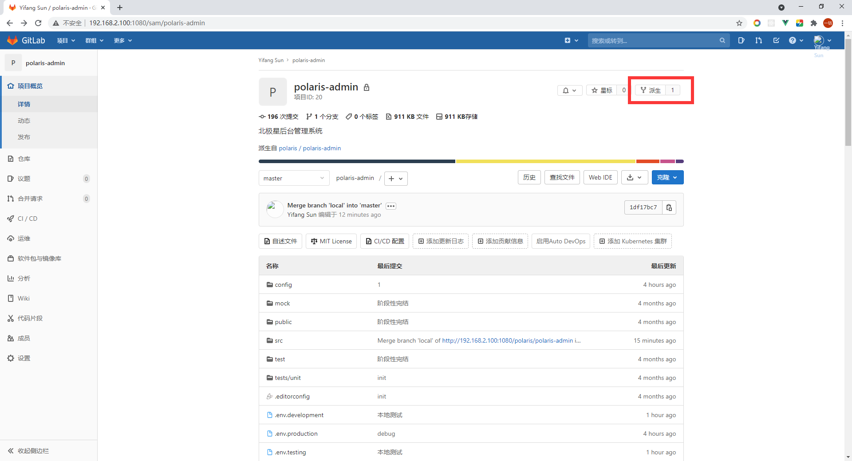This screenshot has width=852, height=461.
Task: Open notification bell dropdown
Action: pyautogui.click(x=570, y=90)
